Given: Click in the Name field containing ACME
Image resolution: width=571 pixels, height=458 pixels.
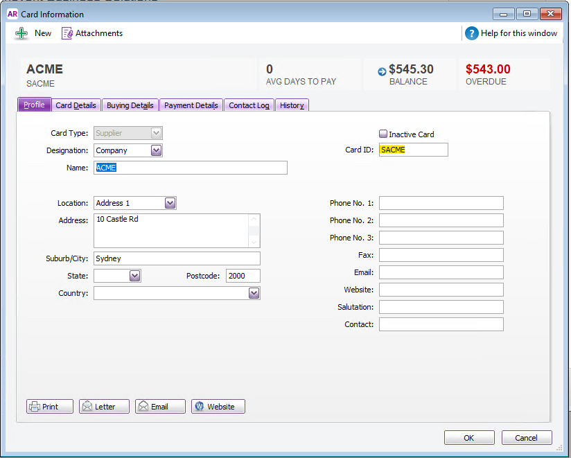Looking at the screenshot, I should (x=191, y=168).
